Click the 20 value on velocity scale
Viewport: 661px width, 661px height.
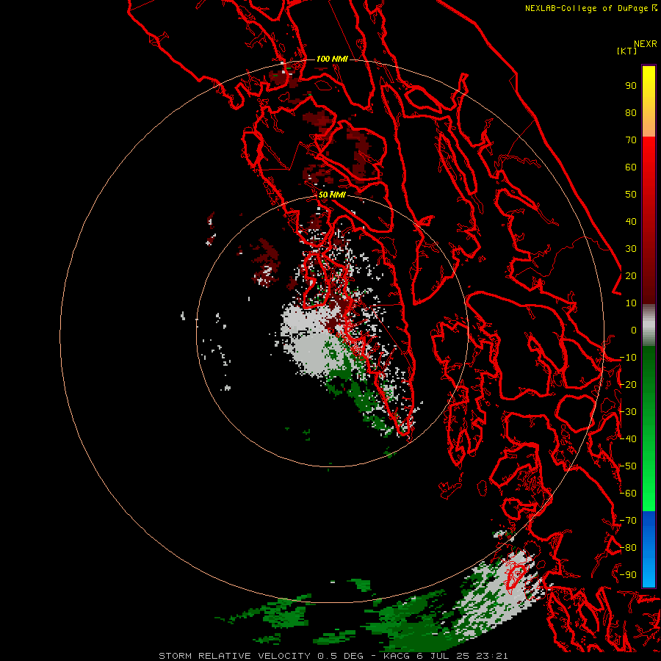(x=631, y=276)
